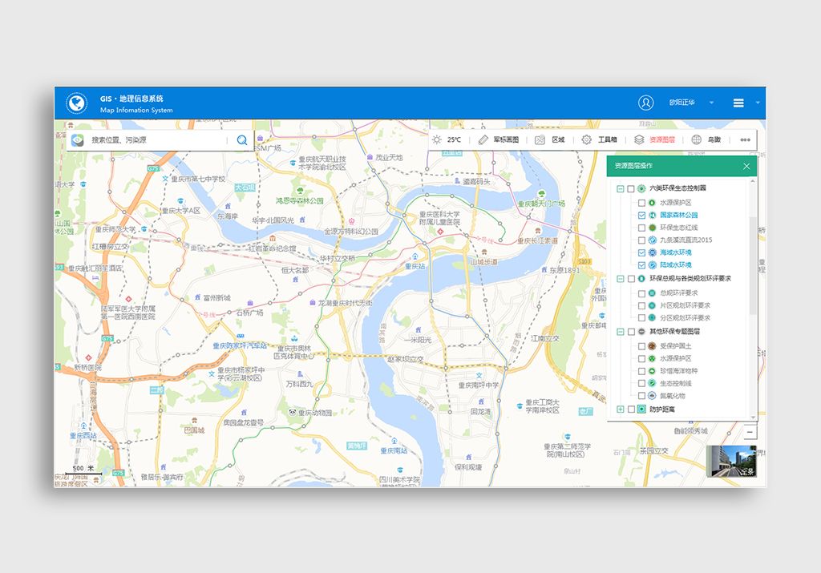Viewport: 821px width, 573px height.
Task: Click the 片区规划环评要求 layer label
Action: [686, 305]
